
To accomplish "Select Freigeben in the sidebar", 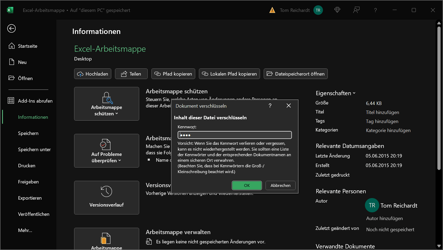I will point(28,182).
